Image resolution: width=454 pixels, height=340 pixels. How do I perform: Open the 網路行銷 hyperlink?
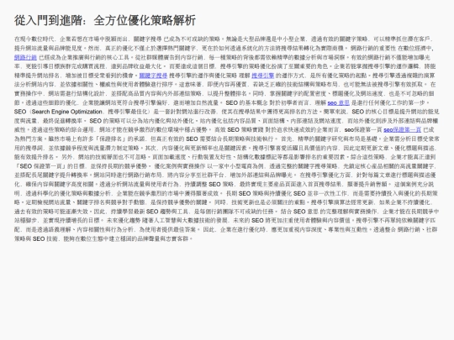25,57
